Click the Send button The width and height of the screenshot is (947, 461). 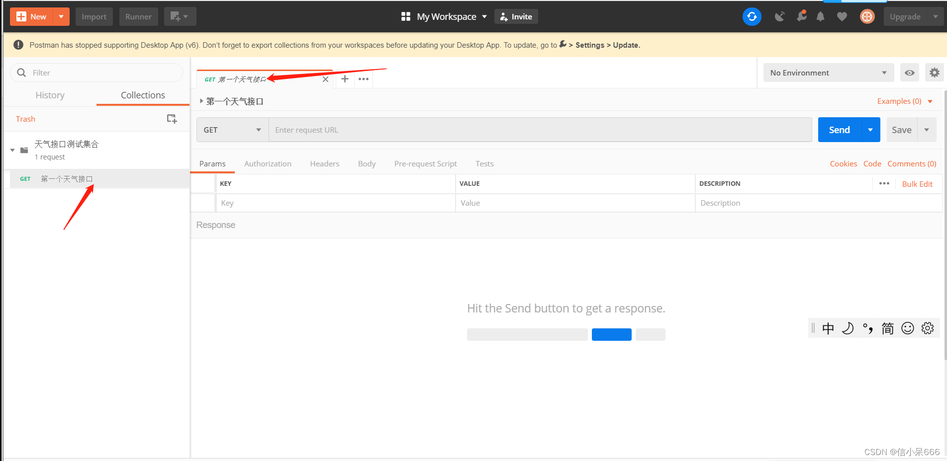click(840, 130)
